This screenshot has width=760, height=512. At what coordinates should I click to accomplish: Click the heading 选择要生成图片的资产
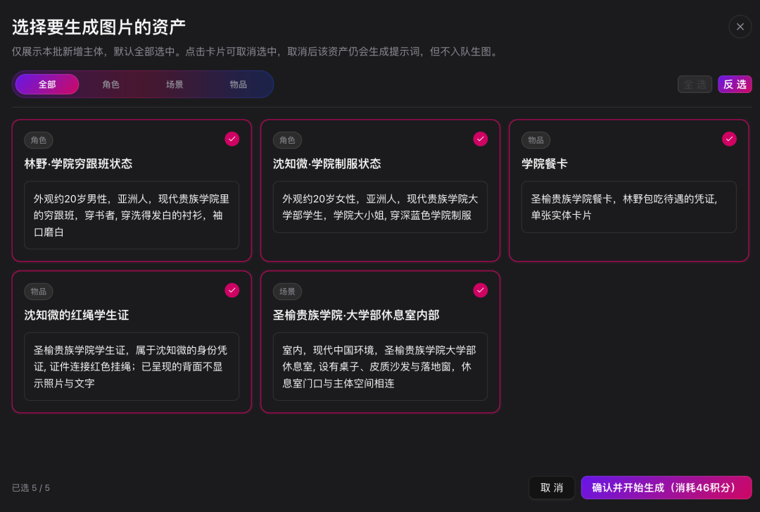tap(99, 27)
